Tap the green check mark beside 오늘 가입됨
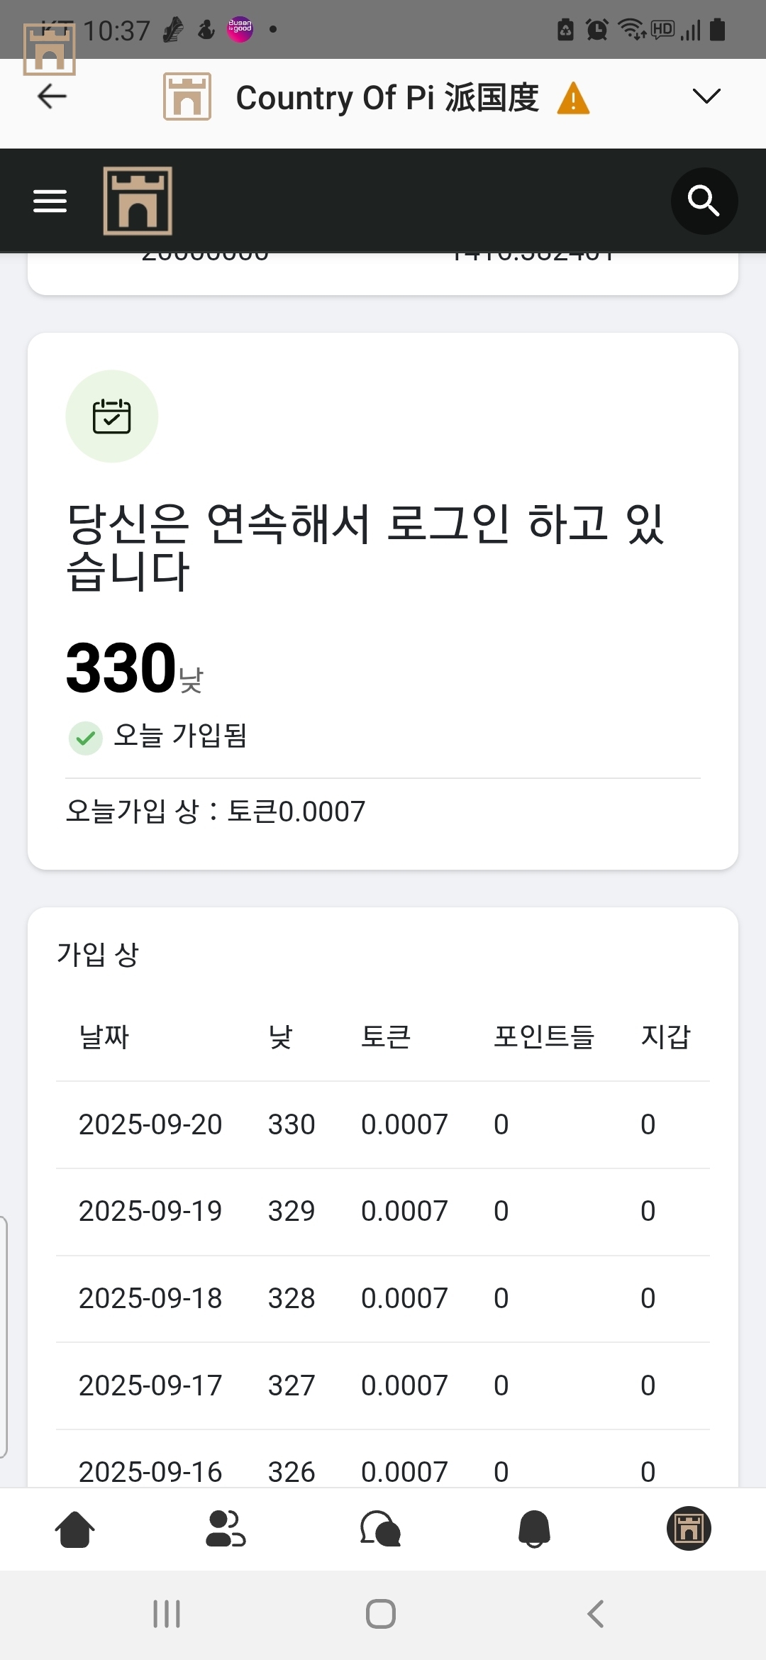 (x=86, y=738)
